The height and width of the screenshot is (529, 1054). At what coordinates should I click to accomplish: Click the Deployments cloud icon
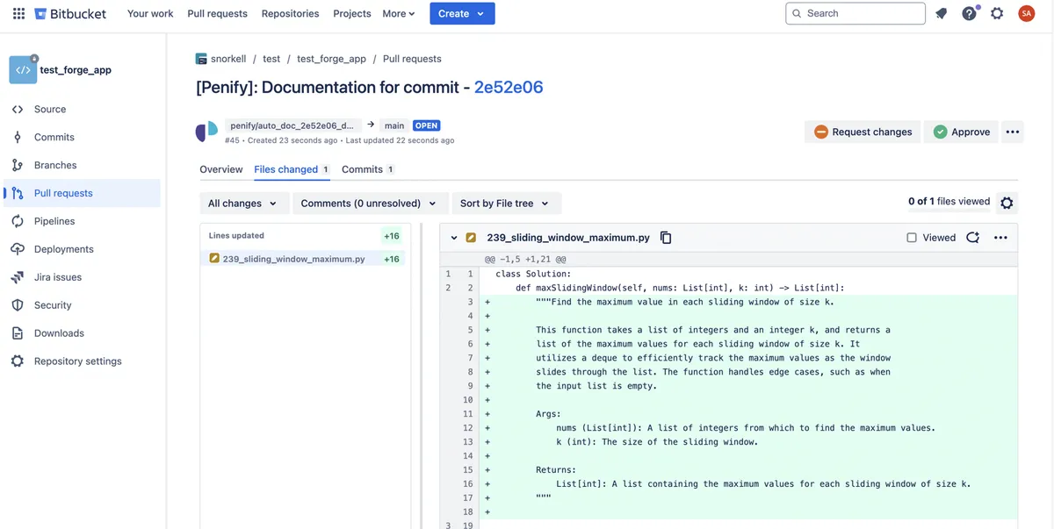coord(18,250)
